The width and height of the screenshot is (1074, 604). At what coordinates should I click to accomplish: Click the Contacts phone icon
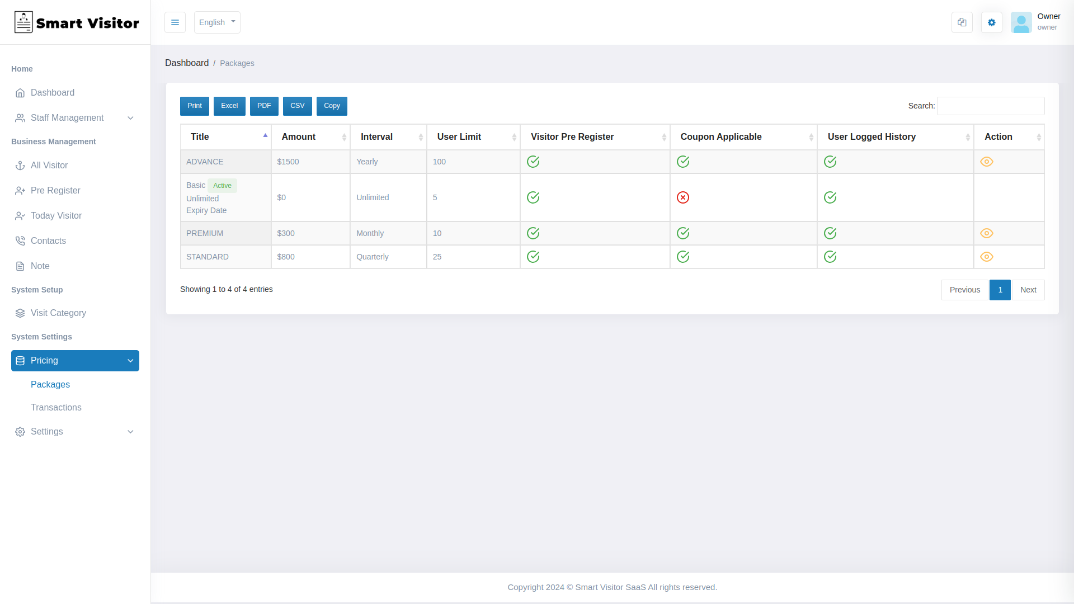click(20, 241)
